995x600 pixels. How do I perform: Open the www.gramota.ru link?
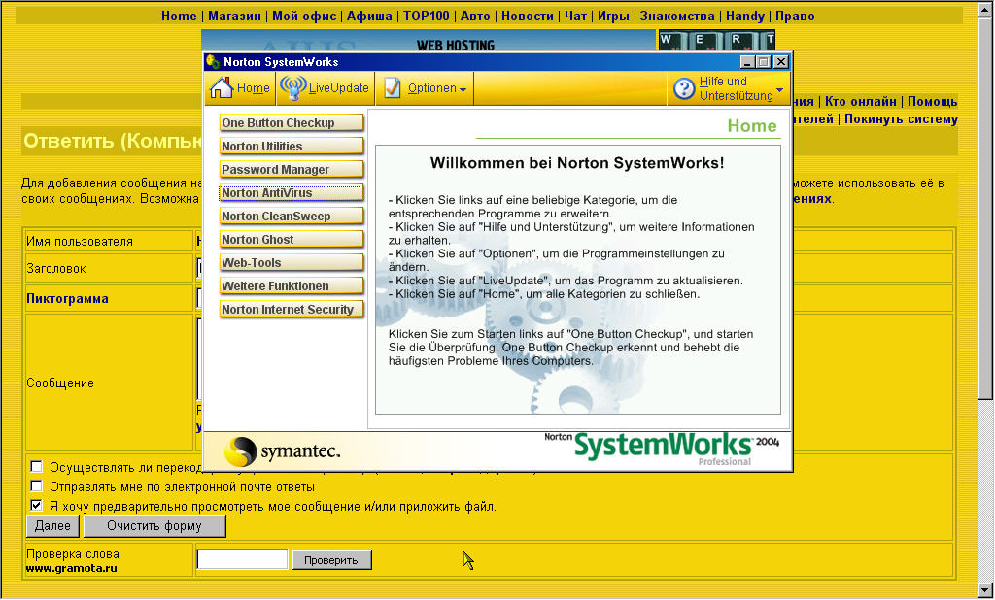click(71, 568)
